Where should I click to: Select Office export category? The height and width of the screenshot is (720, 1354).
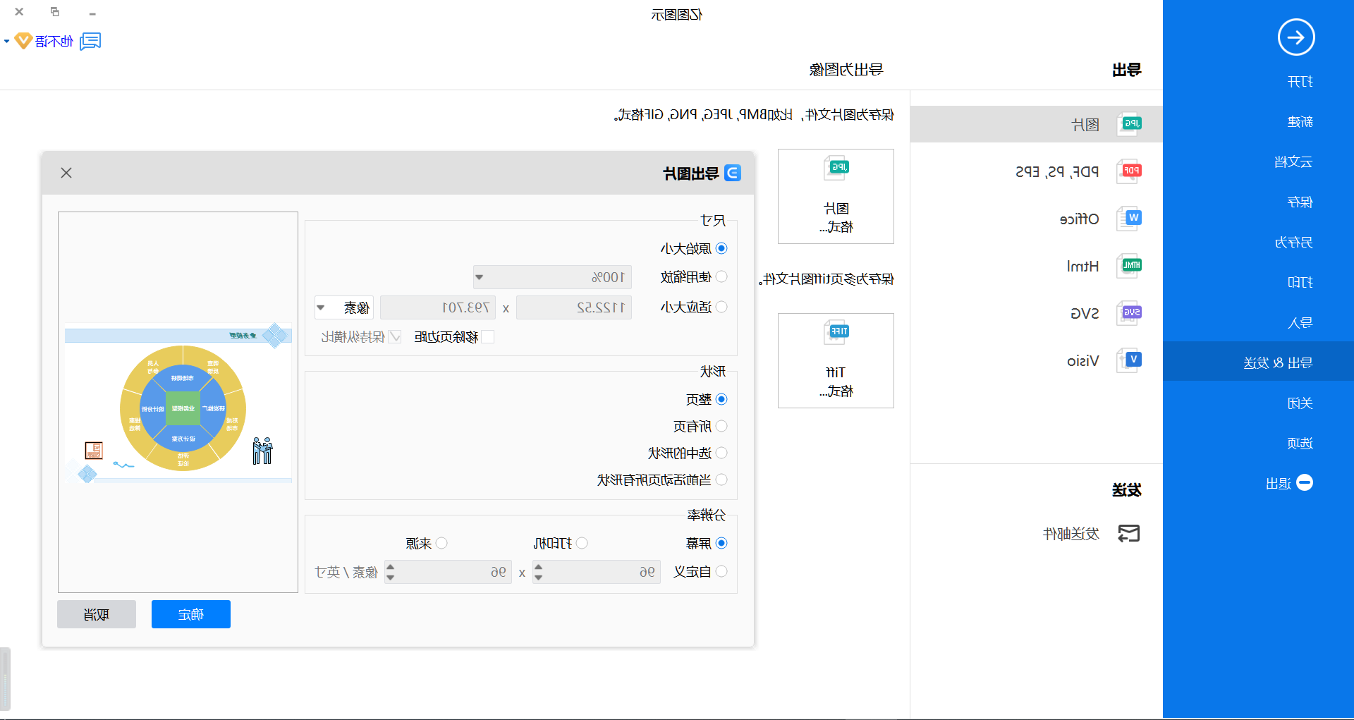(1036, 219)
